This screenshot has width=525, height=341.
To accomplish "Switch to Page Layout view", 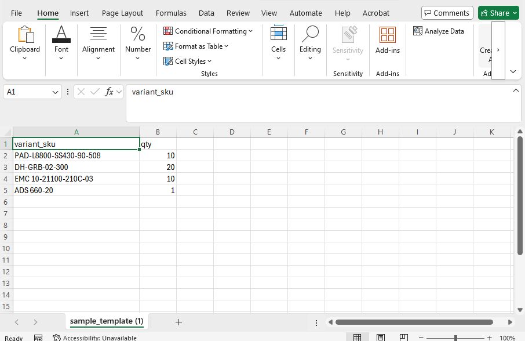I will pyautogui.click(x=380, y=338).
